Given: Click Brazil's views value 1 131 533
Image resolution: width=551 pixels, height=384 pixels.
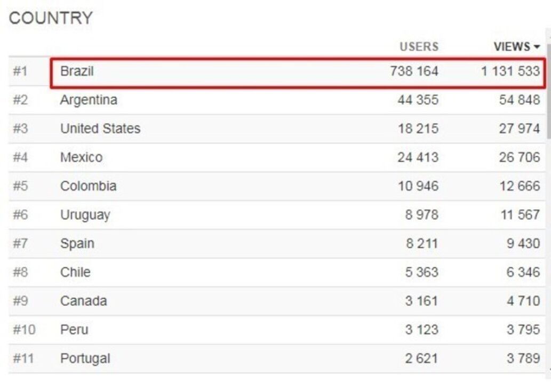Looking at the screenshot, I should [x=510, y=71].
